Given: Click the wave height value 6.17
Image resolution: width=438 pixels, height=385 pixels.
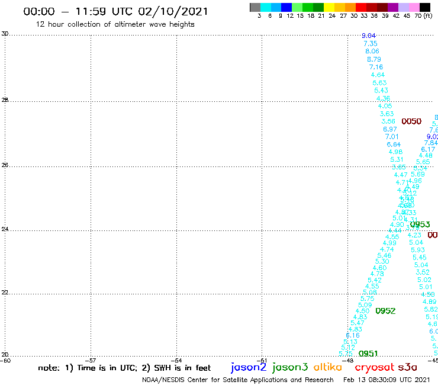Looking at the screenshot, I should (428, 150).
